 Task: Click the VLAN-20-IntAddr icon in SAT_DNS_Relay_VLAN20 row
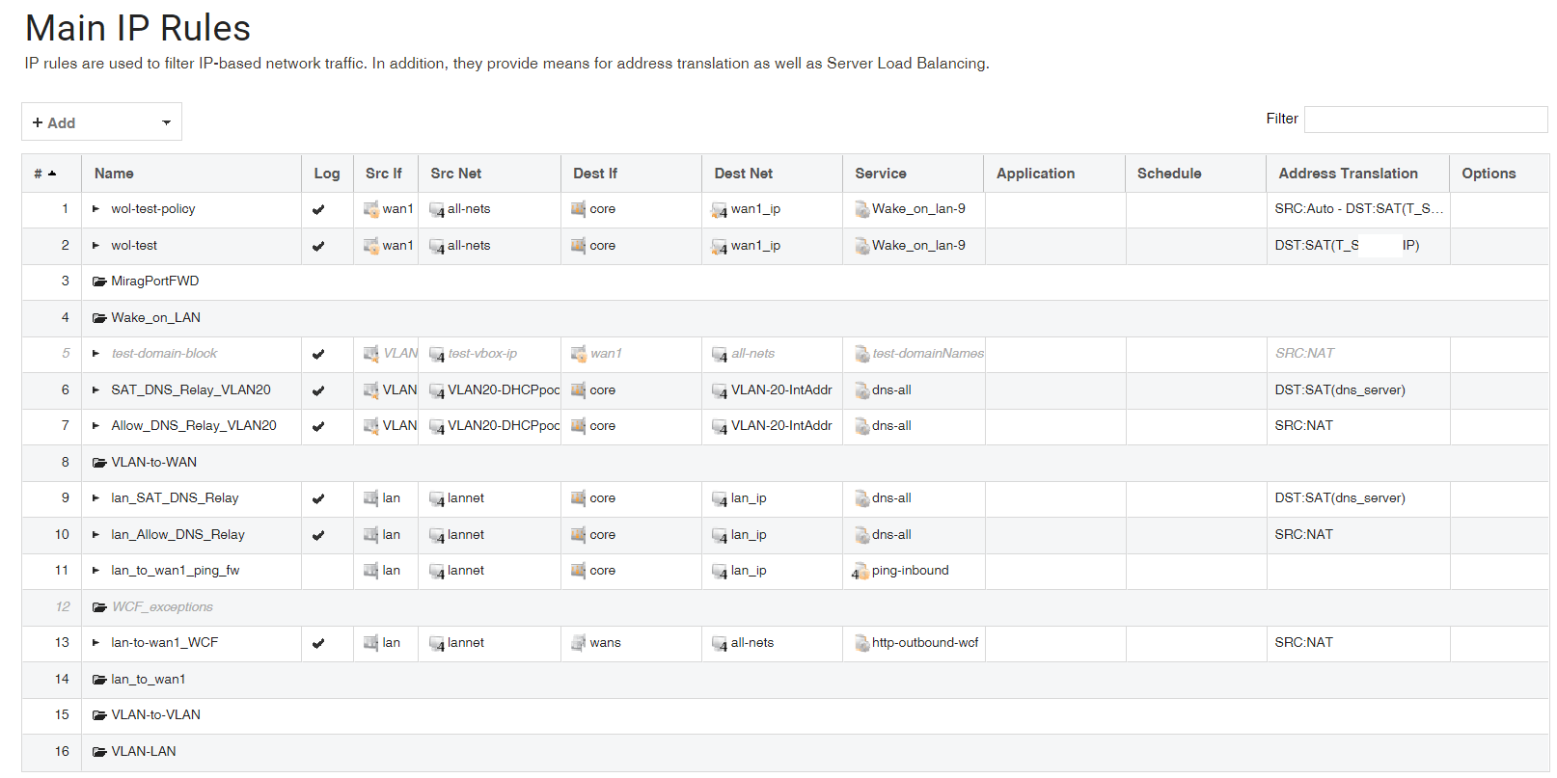[x=720, y=390]
